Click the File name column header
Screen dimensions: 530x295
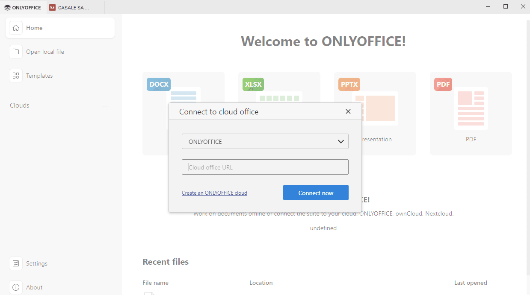coord(155,283)
